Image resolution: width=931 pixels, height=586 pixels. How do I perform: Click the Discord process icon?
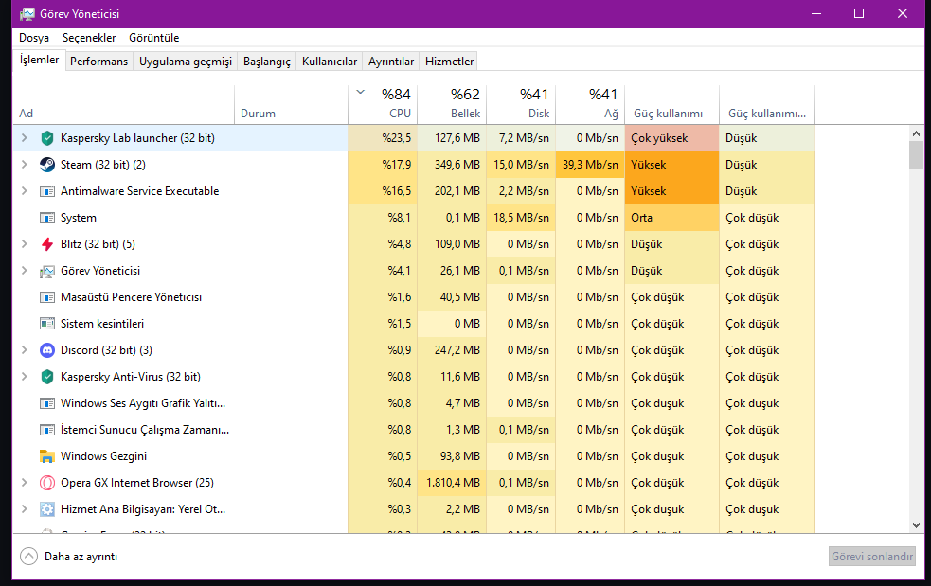point(47,350)
